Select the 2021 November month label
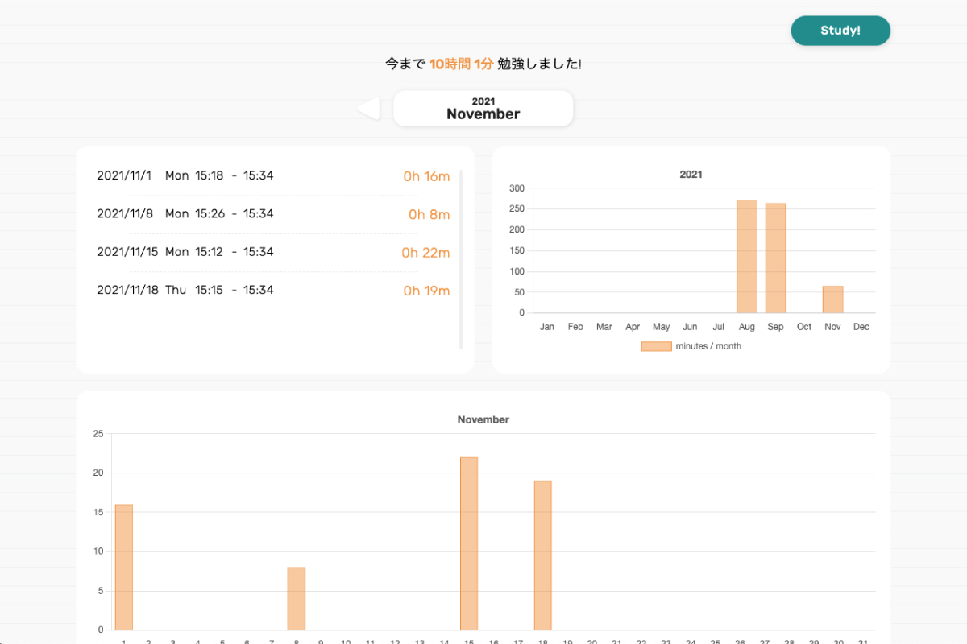 (x=483, y=109)
